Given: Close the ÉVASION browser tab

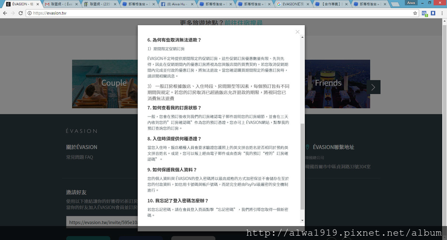Looking at the screenshot, I should click(x=38, y=4).
